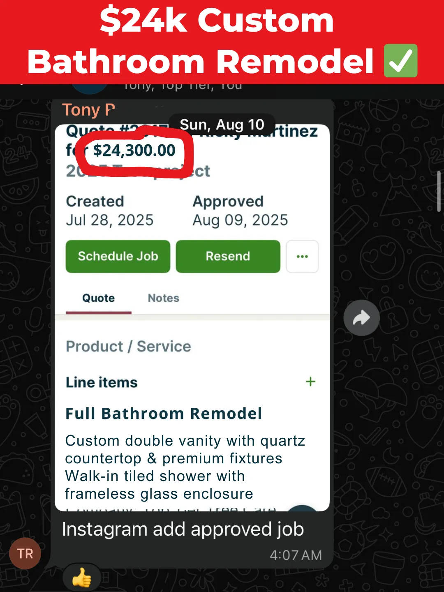Tap the forward arrow icon
The width and height of the screenshot is (444, 592).
361,318
